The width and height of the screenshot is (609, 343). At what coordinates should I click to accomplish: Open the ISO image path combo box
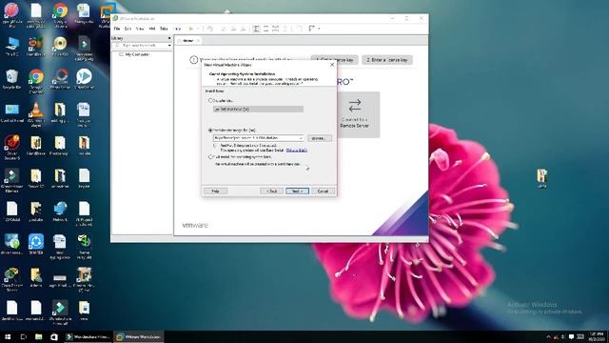point(258,138)
